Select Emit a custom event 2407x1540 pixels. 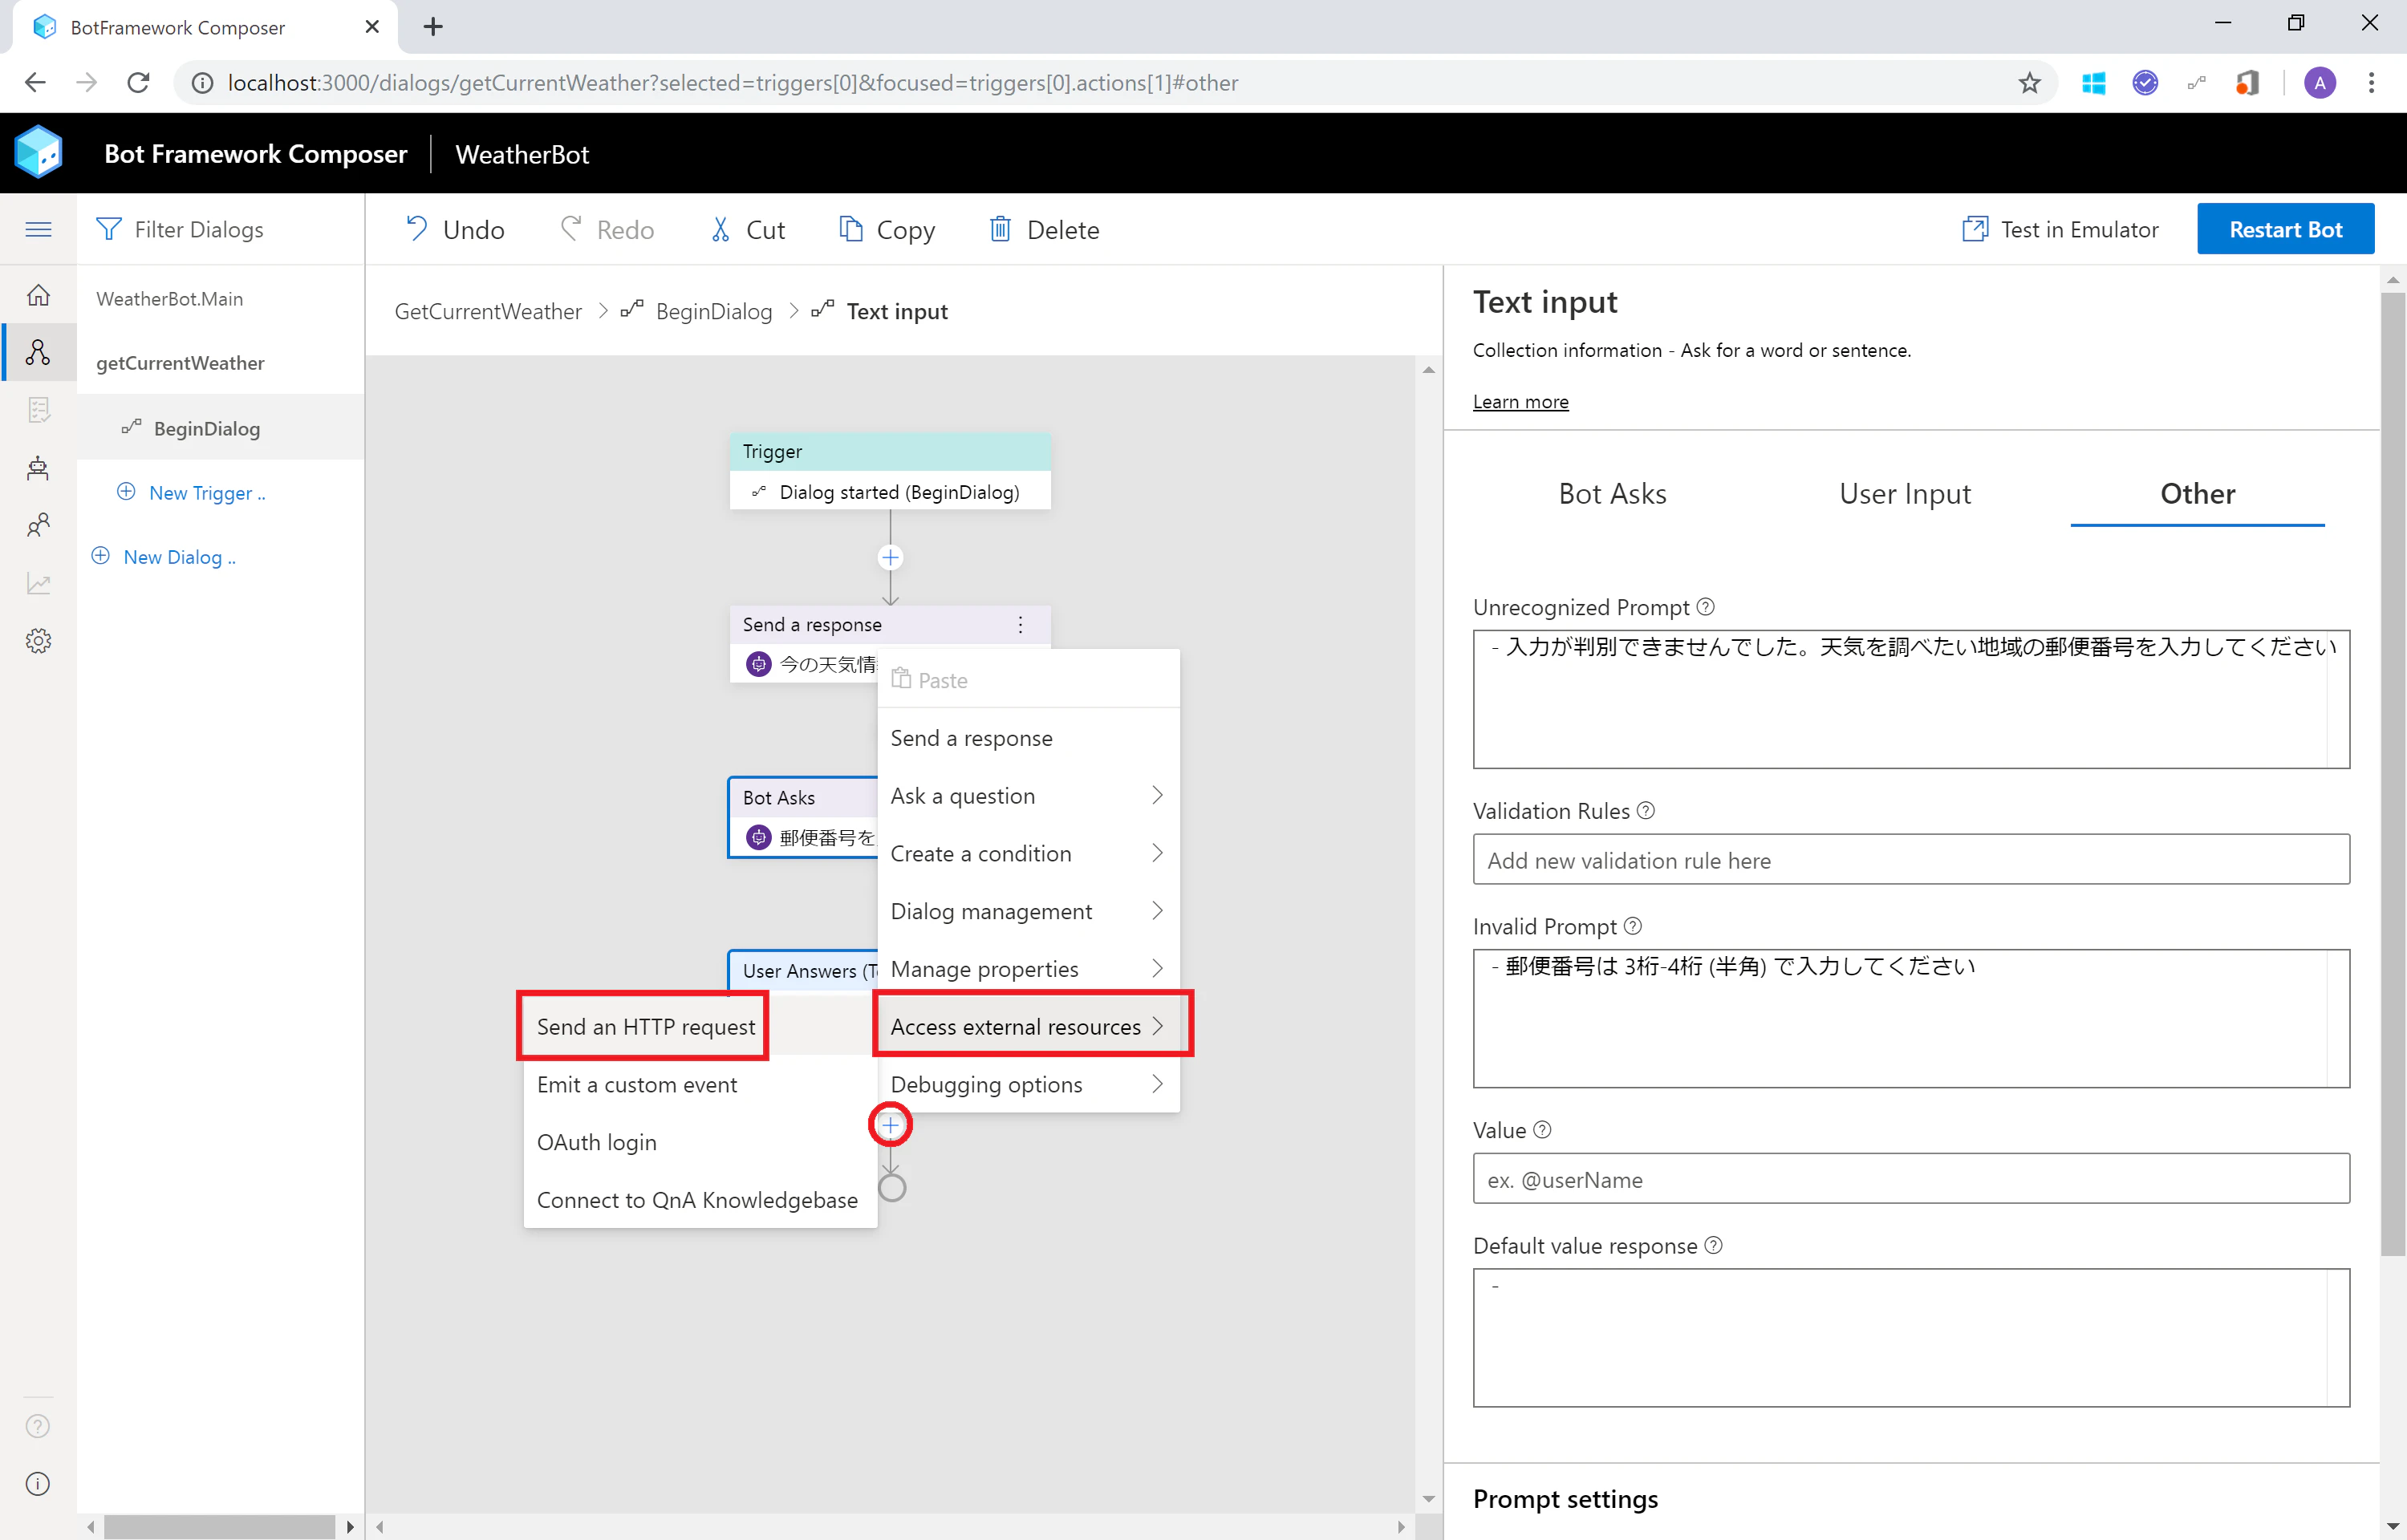click(700, 1085)
